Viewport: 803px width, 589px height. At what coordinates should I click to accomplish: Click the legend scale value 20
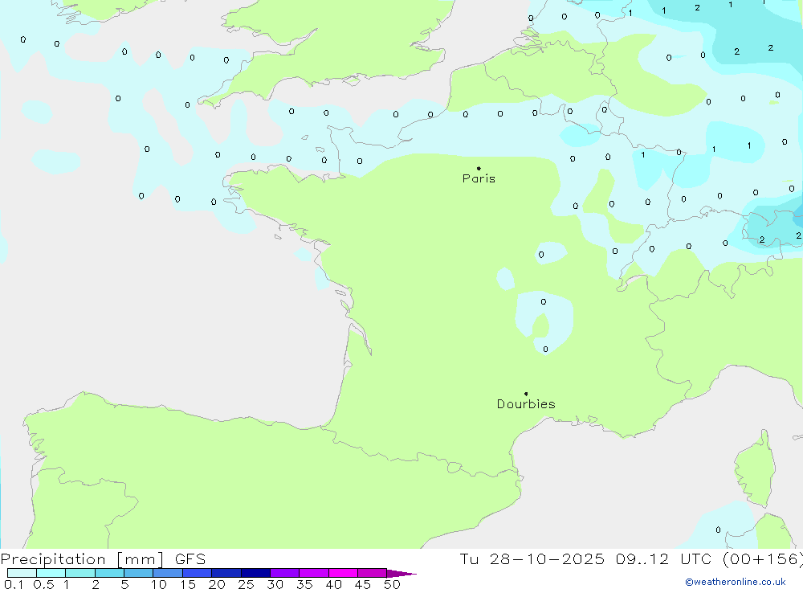pos(217,584)
